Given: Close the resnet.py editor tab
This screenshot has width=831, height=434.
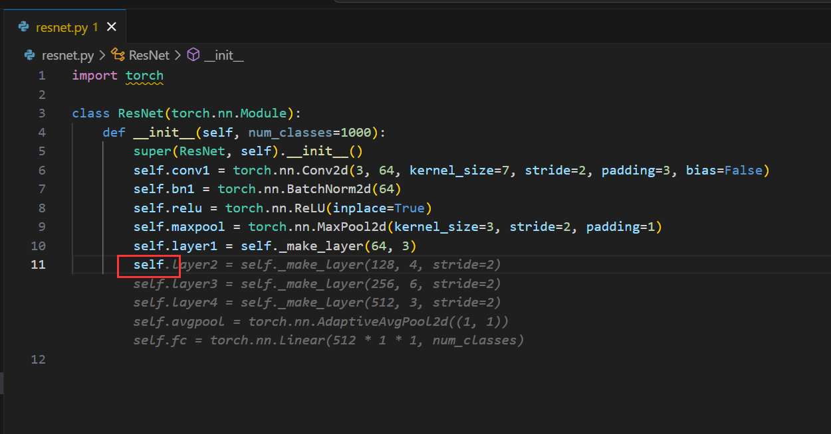Looking at the screenshot, I should (x=112, y=27).
